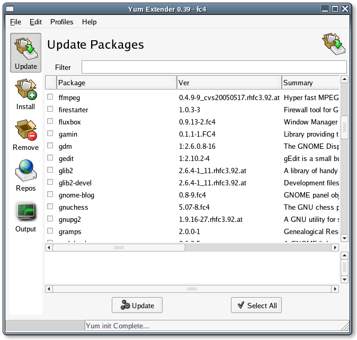Image resolution: width=357 pixels, height=340 pixels.
Task: Tick the checkbox for ffmpeg
Action: (50, 97)
